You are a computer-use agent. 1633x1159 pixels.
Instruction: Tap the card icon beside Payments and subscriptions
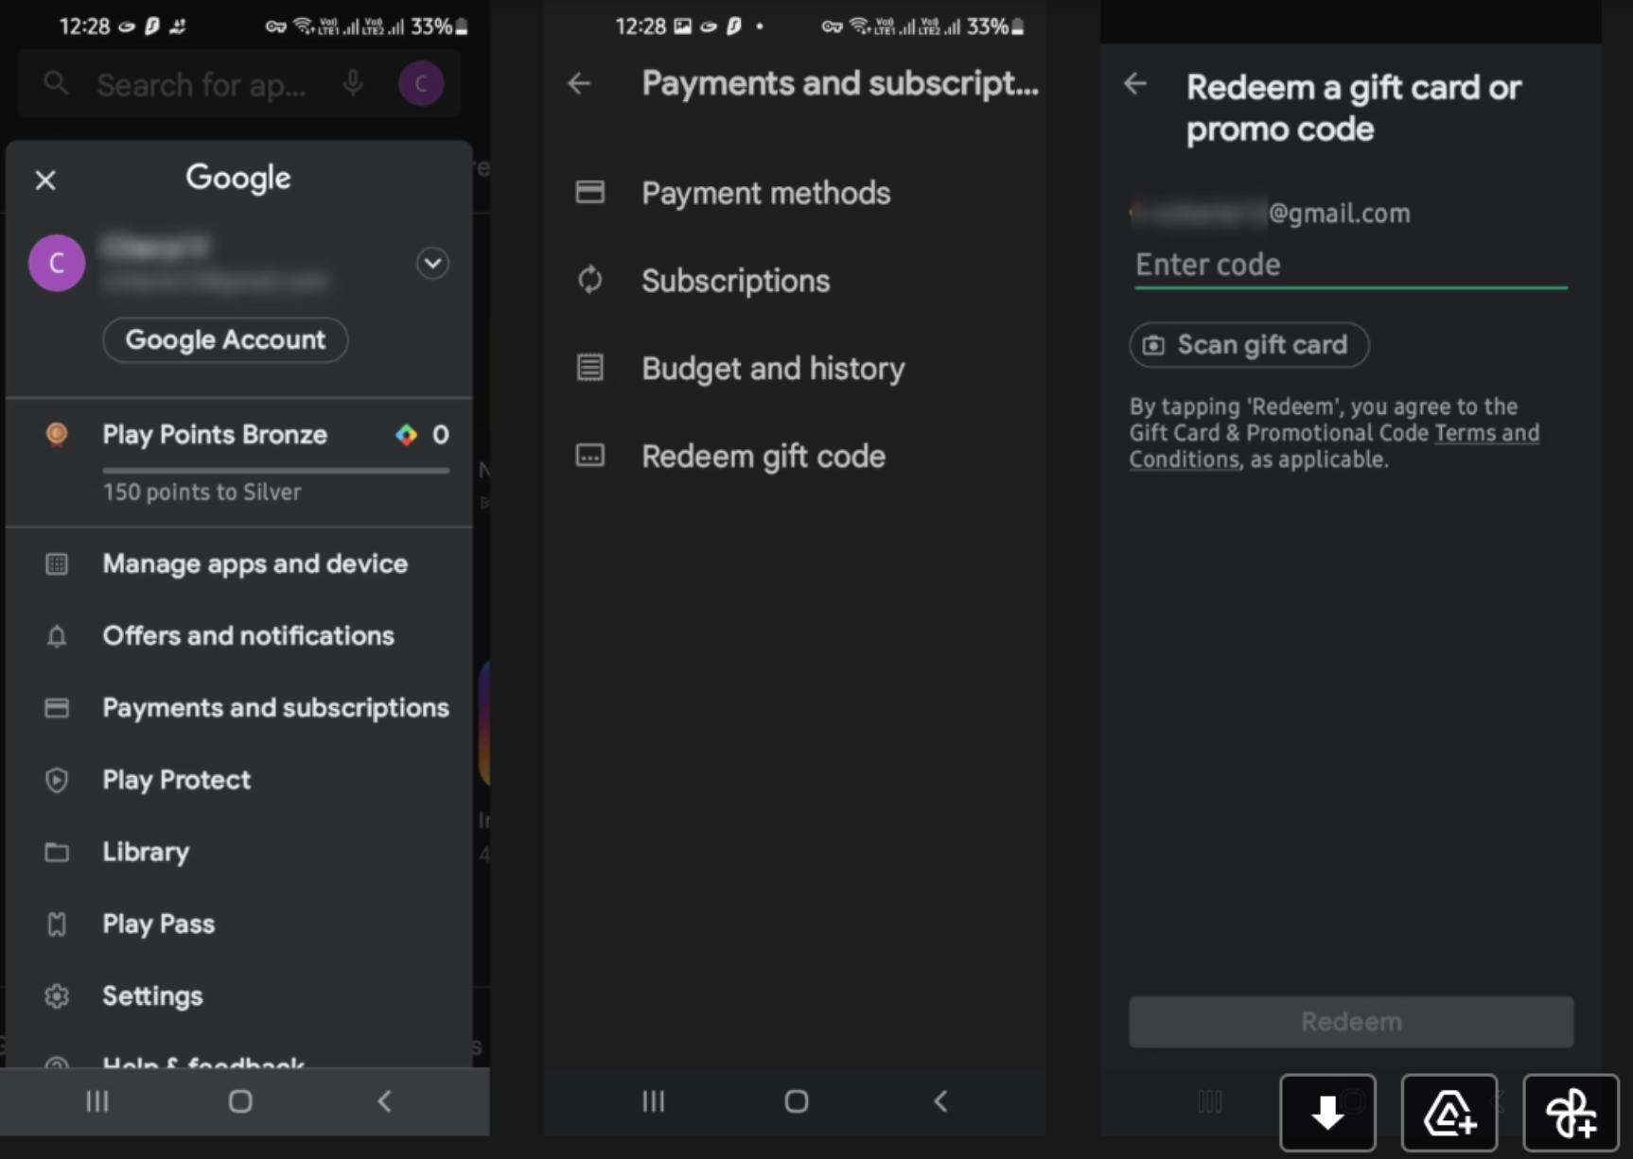57,708
